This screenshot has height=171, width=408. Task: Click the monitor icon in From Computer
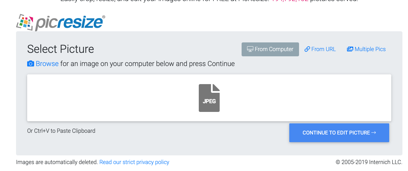[x=250, y=49]
